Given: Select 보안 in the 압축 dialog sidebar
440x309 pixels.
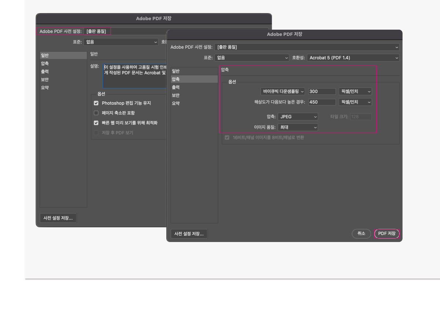Looking at the screenshot, I should (x=176, y=96).
